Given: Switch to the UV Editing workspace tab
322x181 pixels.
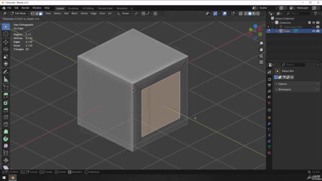Looking at the screenshot, I should pyautogui.click(x=88, y=9).
